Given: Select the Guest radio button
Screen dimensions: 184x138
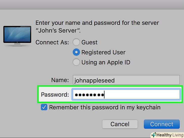Looking at the screenshot, I should point(77,42).
